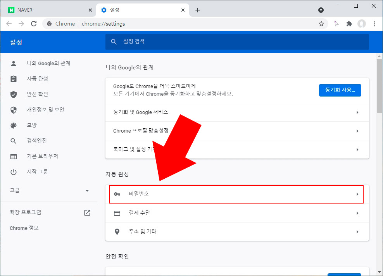The image size is (383, 276).
Task: Maximize the Chrome window
Action: pyautogui.click(x=356, y=6)
